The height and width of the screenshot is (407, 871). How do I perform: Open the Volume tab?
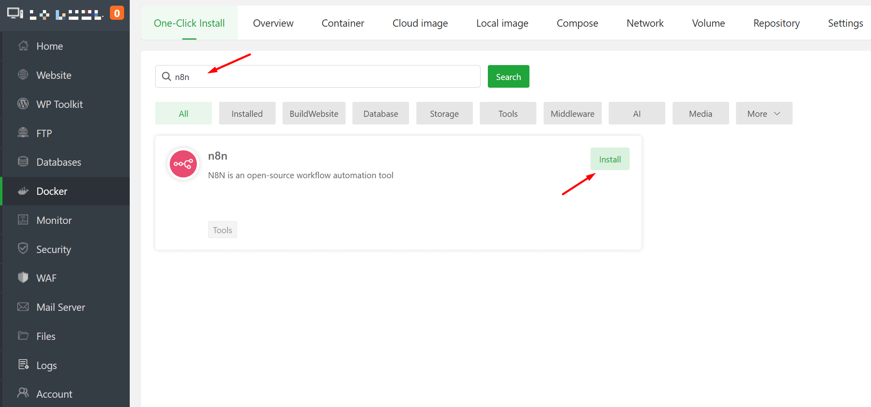point(708,23)
